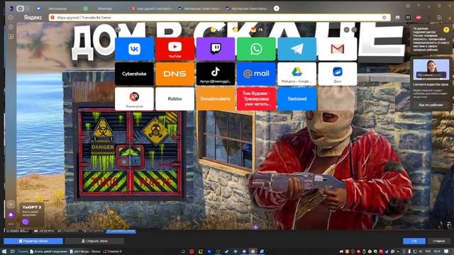Open the Textovod tile
The image size is (454, 255).
point(297,99)
